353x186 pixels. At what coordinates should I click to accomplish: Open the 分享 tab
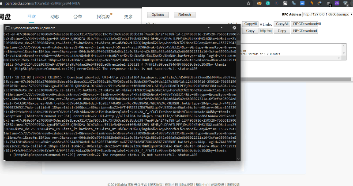78,17
